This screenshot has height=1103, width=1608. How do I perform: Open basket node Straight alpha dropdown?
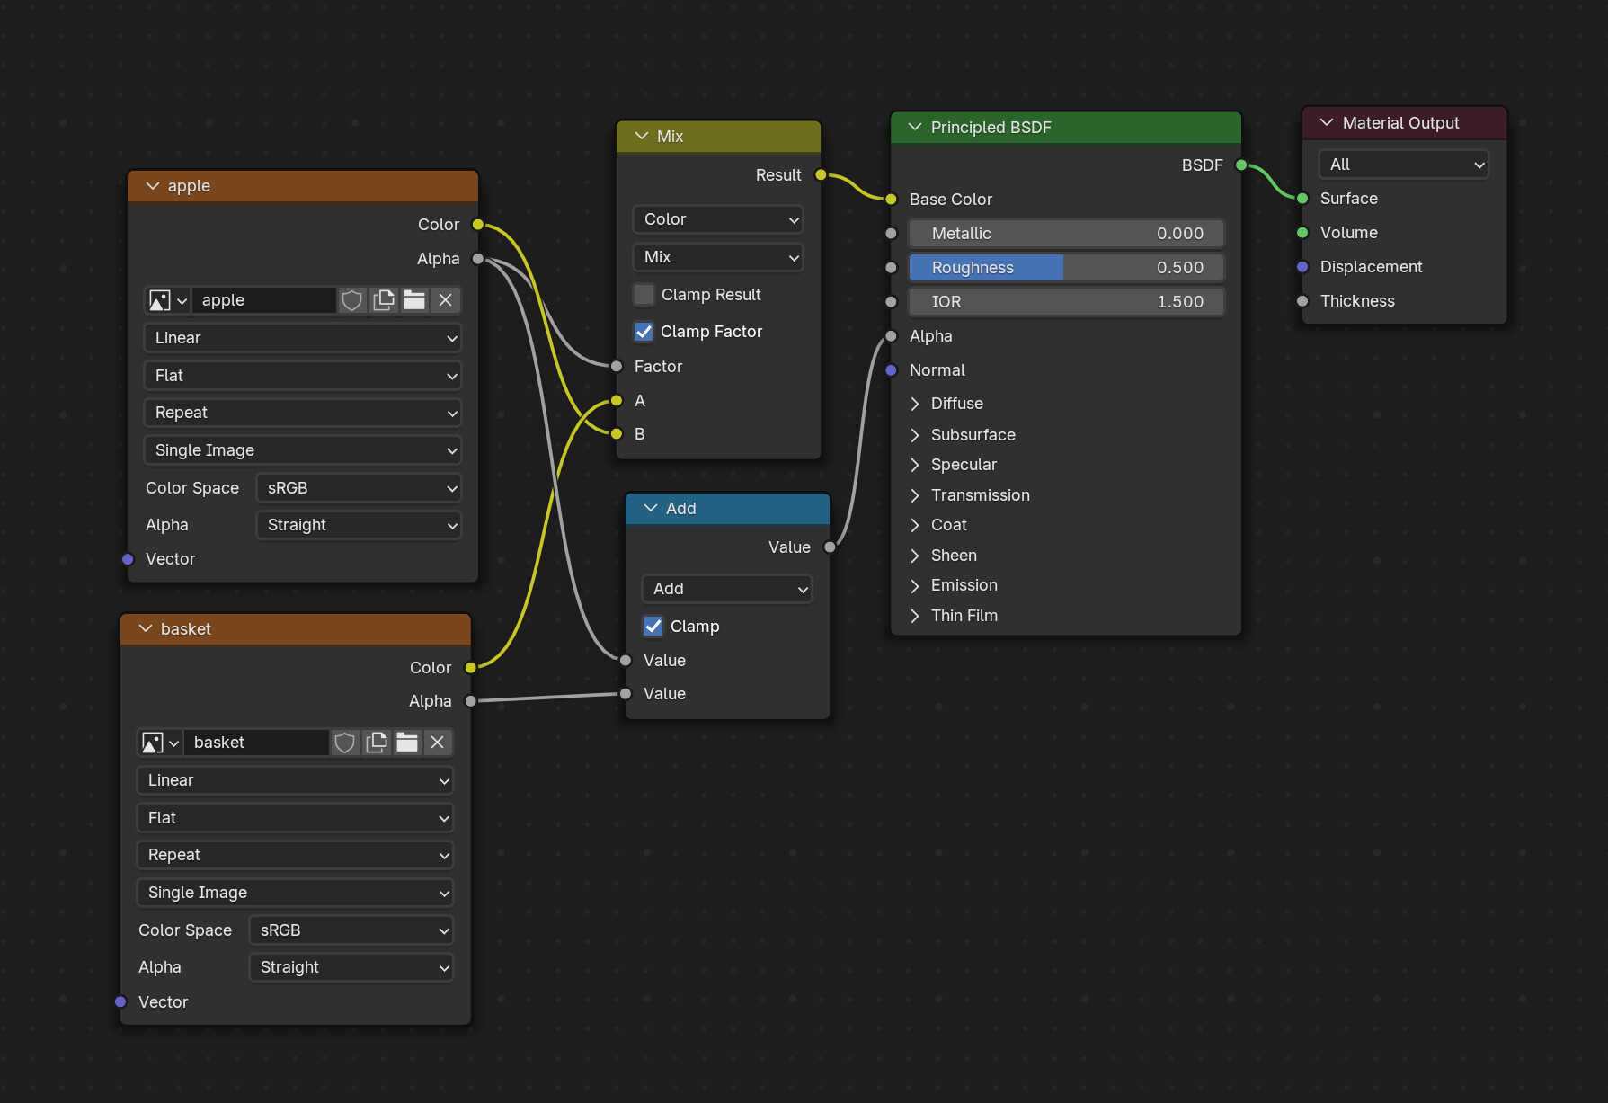[x=351, y=967]
